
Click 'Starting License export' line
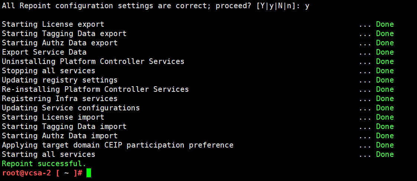pos(53,24)
